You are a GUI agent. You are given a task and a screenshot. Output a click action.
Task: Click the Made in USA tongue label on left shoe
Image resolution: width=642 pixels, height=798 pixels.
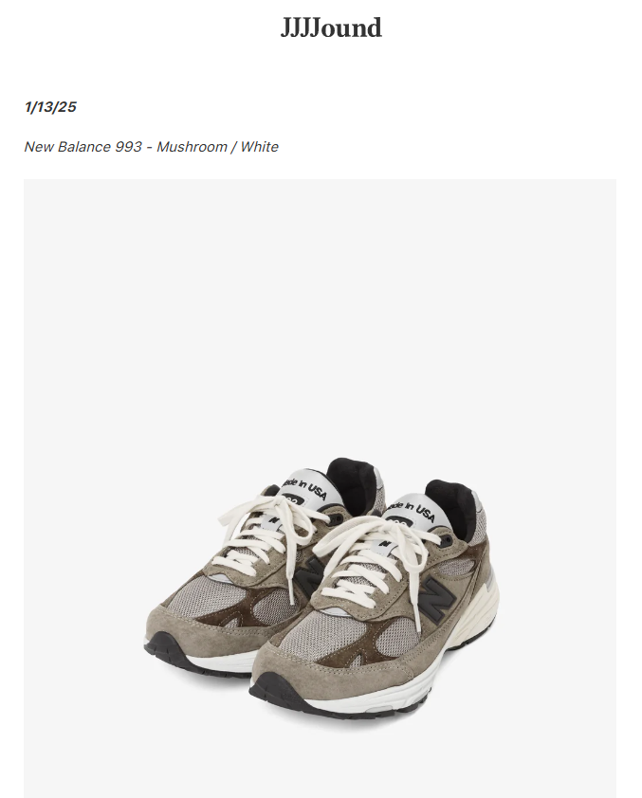305,489
